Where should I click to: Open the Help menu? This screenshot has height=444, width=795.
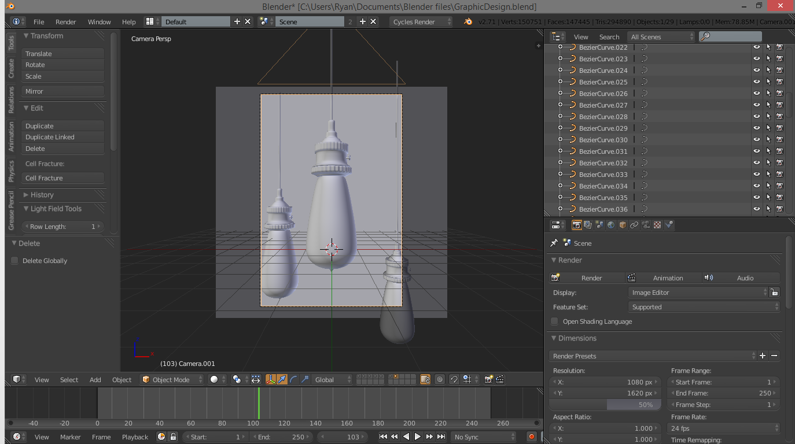pos(128,21)
